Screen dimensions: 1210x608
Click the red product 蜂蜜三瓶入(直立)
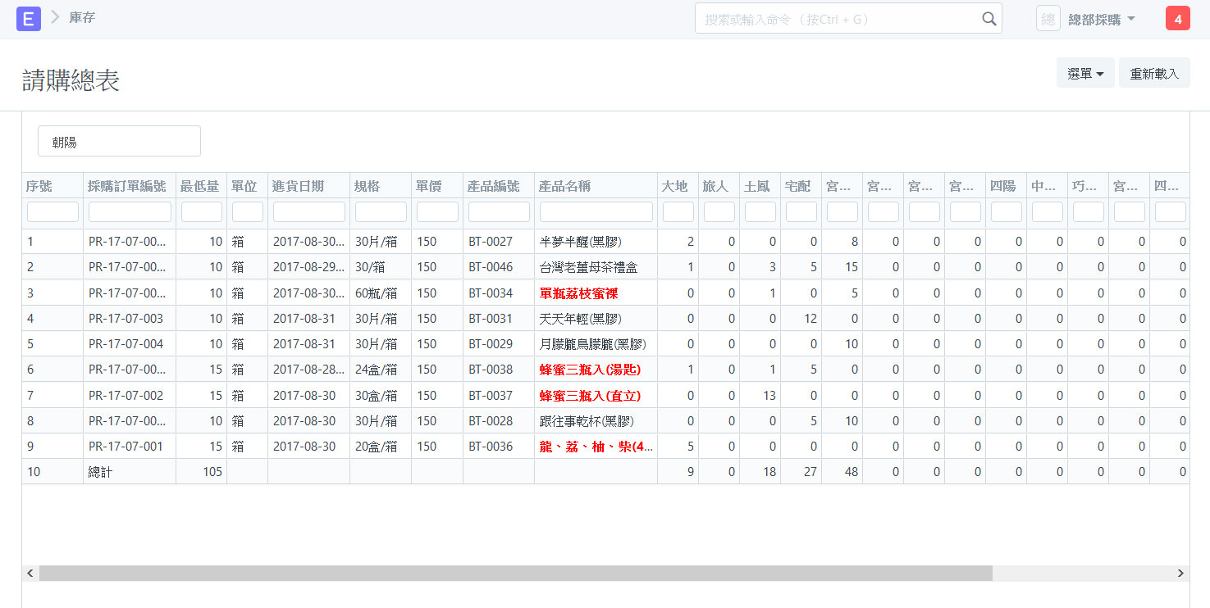click(x=589, y=396)
